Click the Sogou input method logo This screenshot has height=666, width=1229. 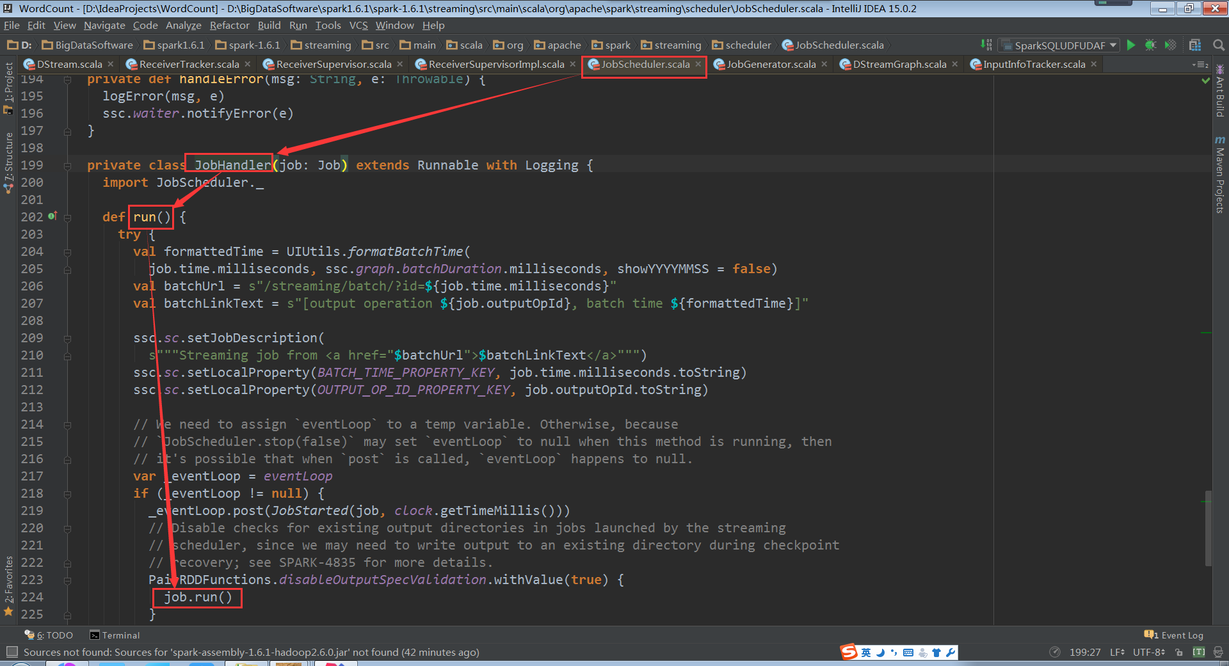(x=849, y=652)
